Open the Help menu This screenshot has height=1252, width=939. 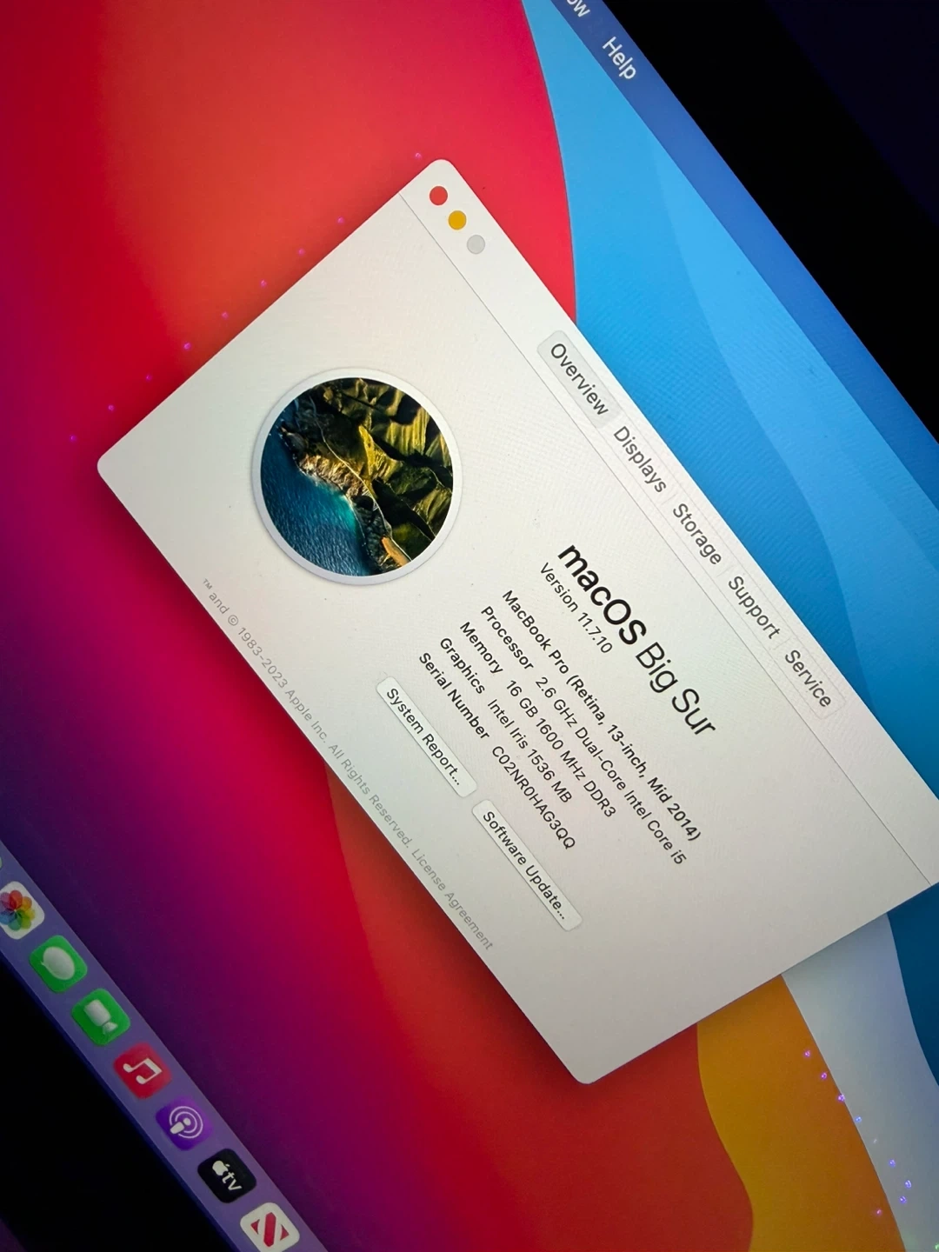(619, 58)
